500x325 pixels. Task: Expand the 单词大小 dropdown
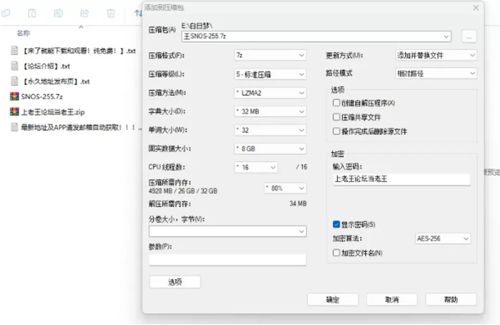click(270, 130)
